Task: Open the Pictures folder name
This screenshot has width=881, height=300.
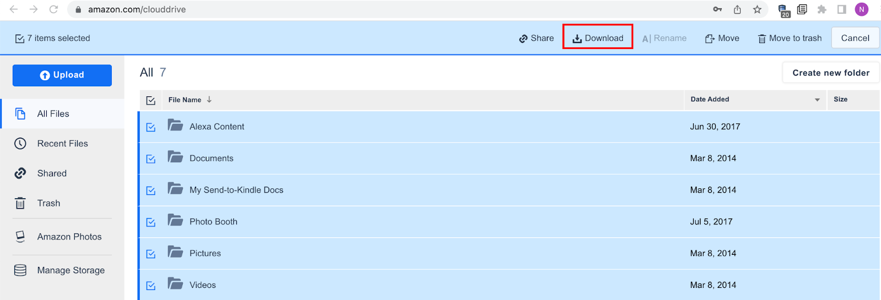Action: click(x=205, y=253)
